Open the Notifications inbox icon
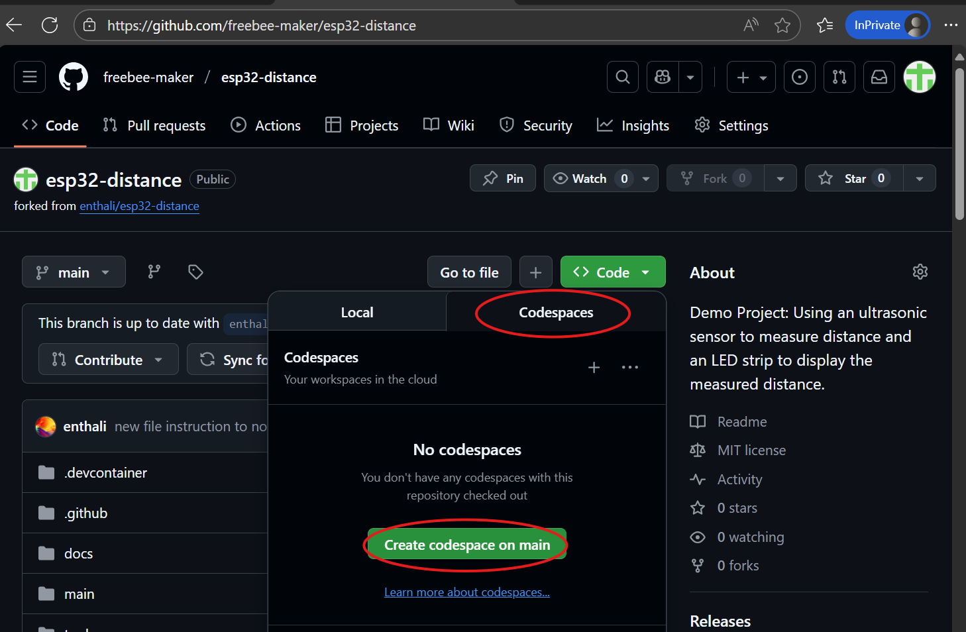 (x=879, y=77)
